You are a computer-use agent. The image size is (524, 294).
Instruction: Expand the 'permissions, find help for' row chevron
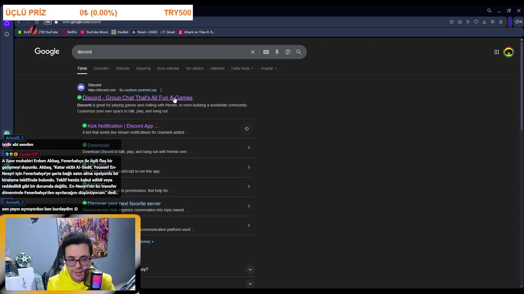[x=248, y=187]
